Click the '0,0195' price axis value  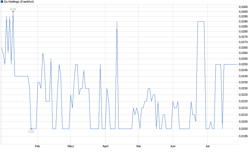point(243,136)
